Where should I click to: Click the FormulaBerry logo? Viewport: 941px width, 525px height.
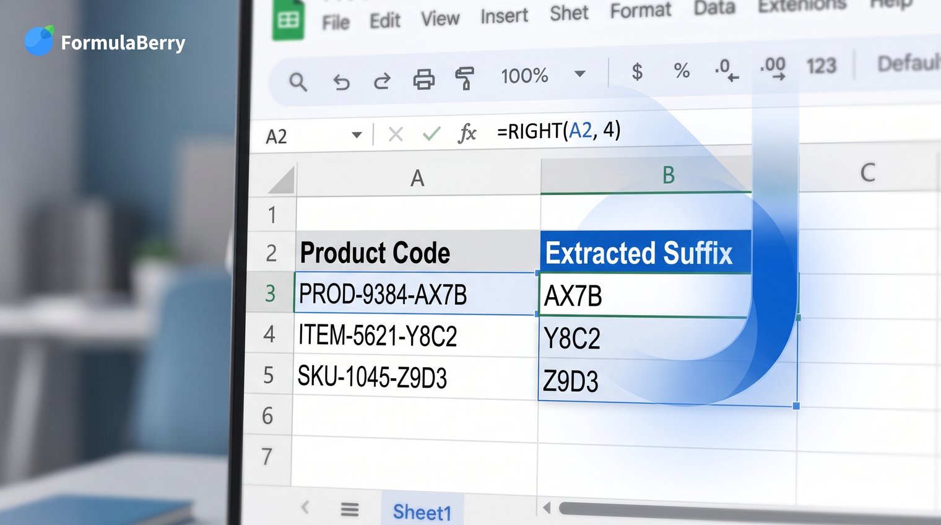tap(105, 41)
